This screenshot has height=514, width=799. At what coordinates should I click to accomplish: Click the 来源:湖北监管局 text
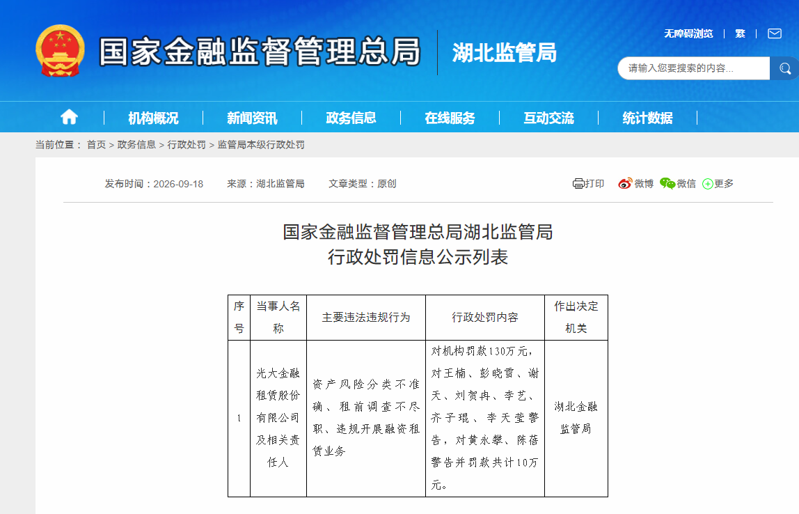(265, 184)
